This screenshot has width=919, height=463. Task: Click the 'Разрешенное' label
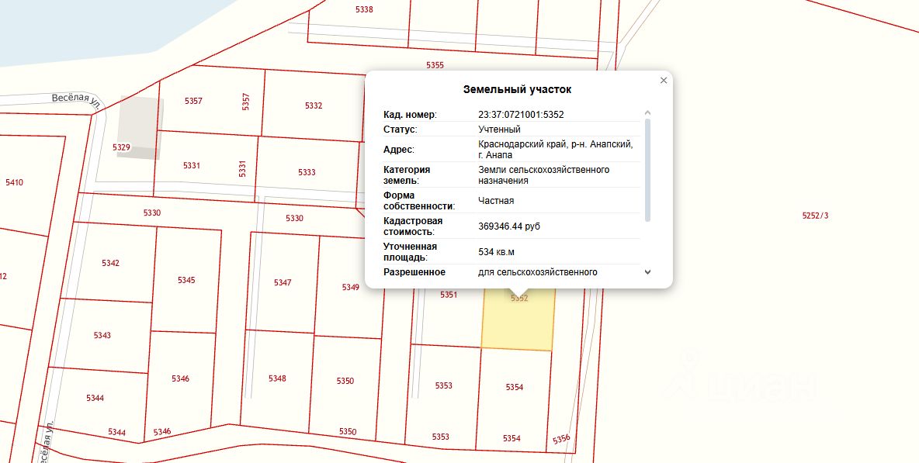click(x=414, y=272)
